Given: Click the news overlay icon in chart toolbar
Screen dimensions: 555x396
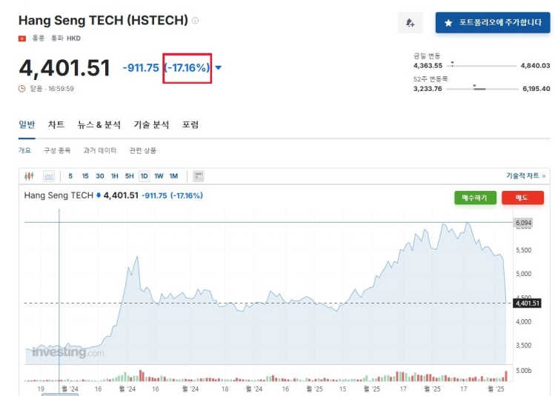Looking at the screenshot, I should click(x=199, y=175).
